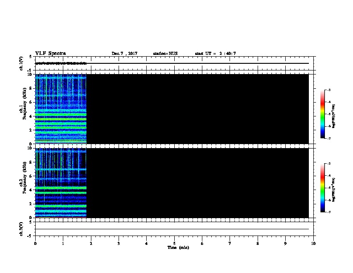353x273 pixels.
Task: Select the date text "Dec. 7 , 2017"
Action: [x=124, y=54]
